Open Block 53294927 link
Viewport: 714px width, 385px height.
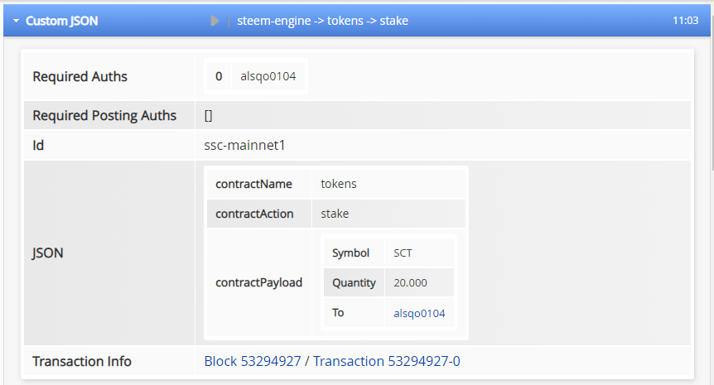click(253, 361)
